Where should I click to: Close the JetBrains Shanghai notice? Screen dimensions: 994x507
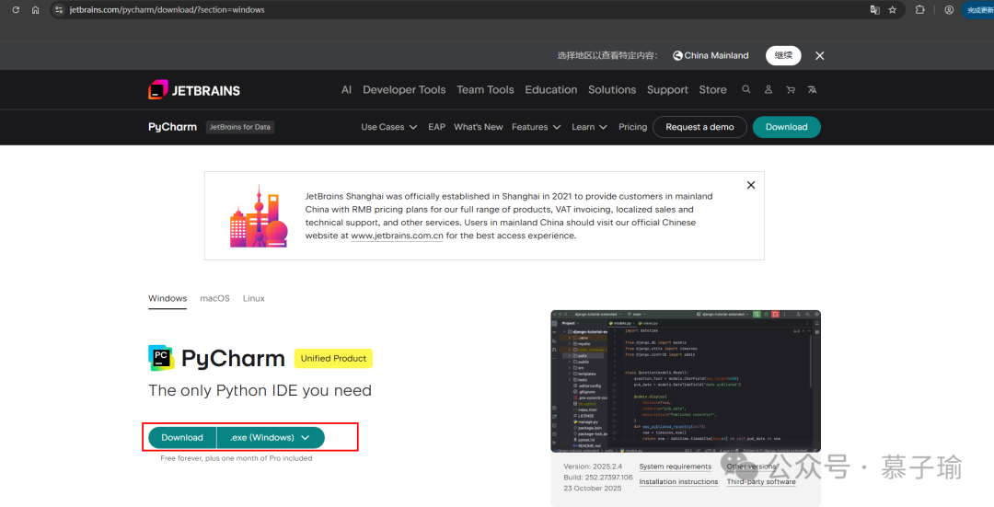coord(751,185)
